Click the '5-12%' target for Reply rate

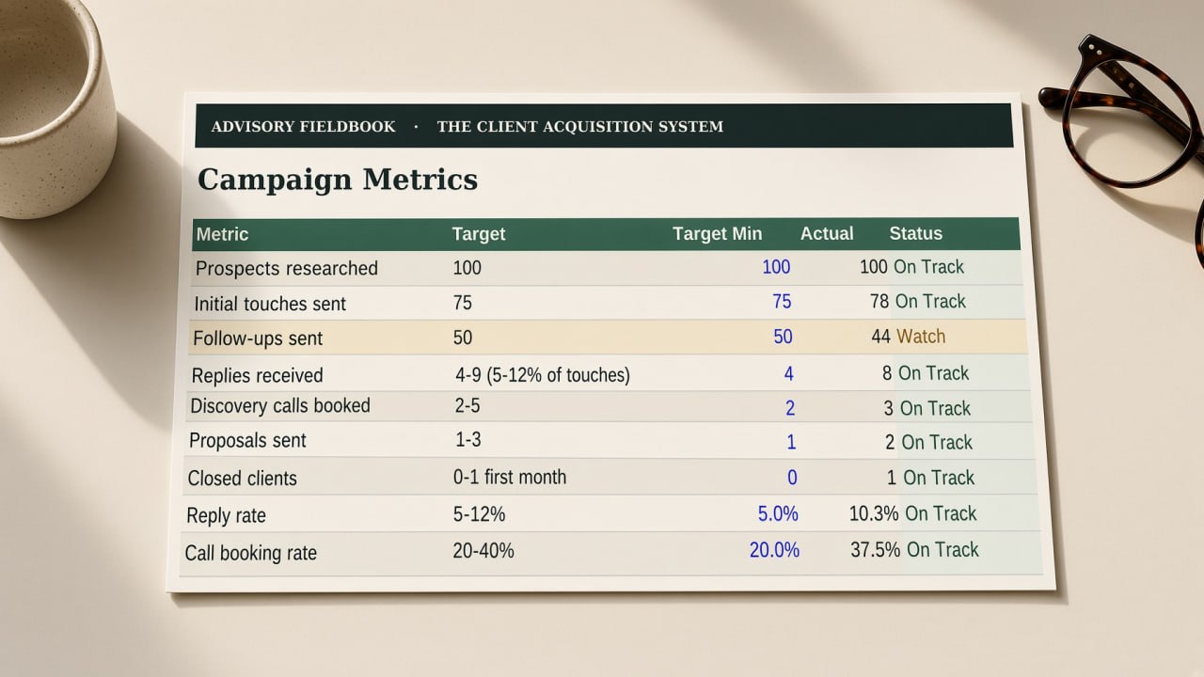[x=479, y=514]
